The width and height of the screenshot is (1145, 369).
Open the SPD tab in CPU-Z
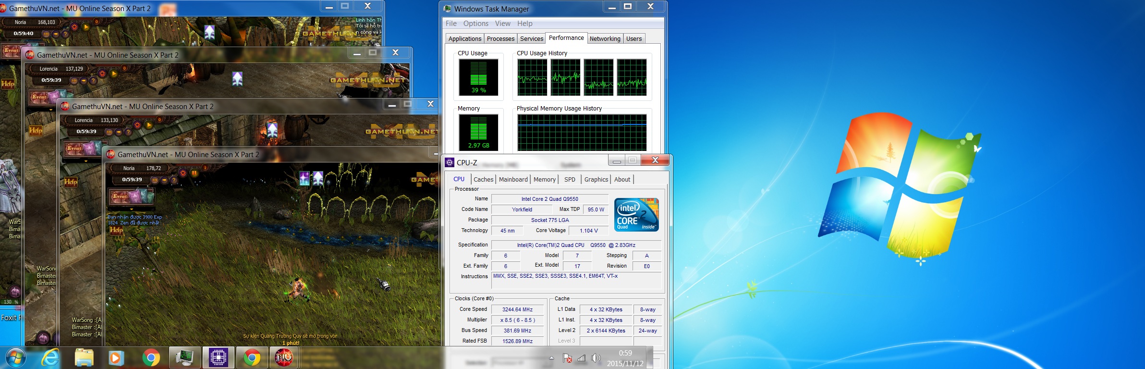570,180
